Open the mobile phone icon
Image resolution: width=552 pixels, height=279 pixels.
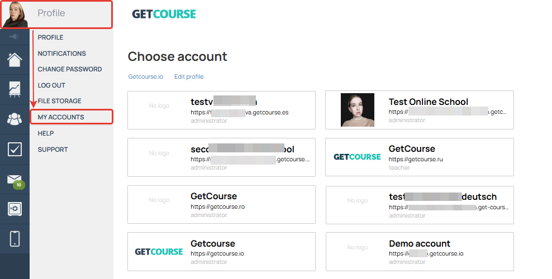[15, 239]
